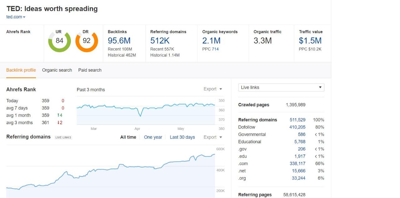The width and height of the screenshot is (400, 198).
Task: View the Governmental referring domains count
Action: [x=302, y=134]
